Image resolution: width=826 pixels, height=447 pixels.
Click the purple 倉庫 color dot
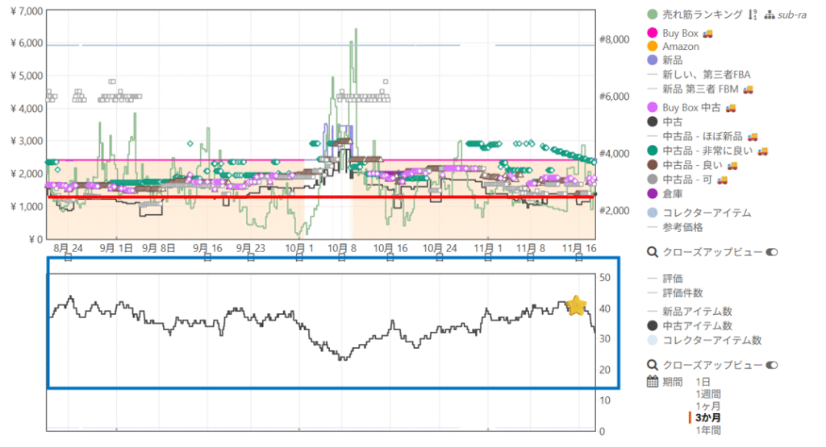(x=653, y=192)
